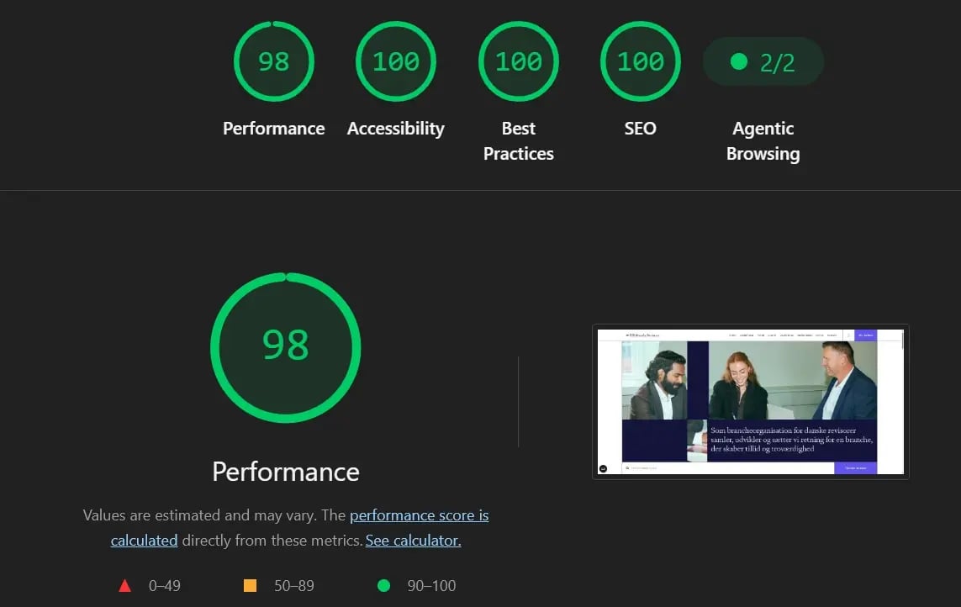Click the "Values are estimated and may vary" text

pos(199,515)
